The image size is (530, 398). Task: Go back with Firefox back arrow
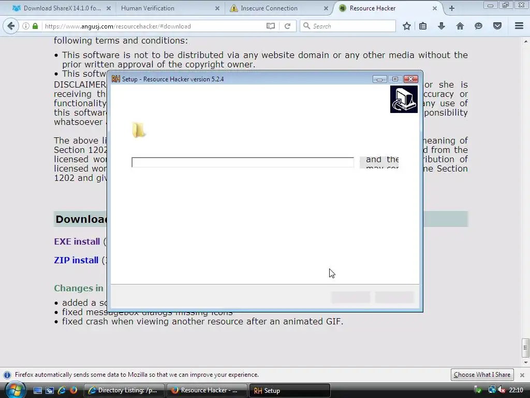pyautogui.click(x=11, y=26)
